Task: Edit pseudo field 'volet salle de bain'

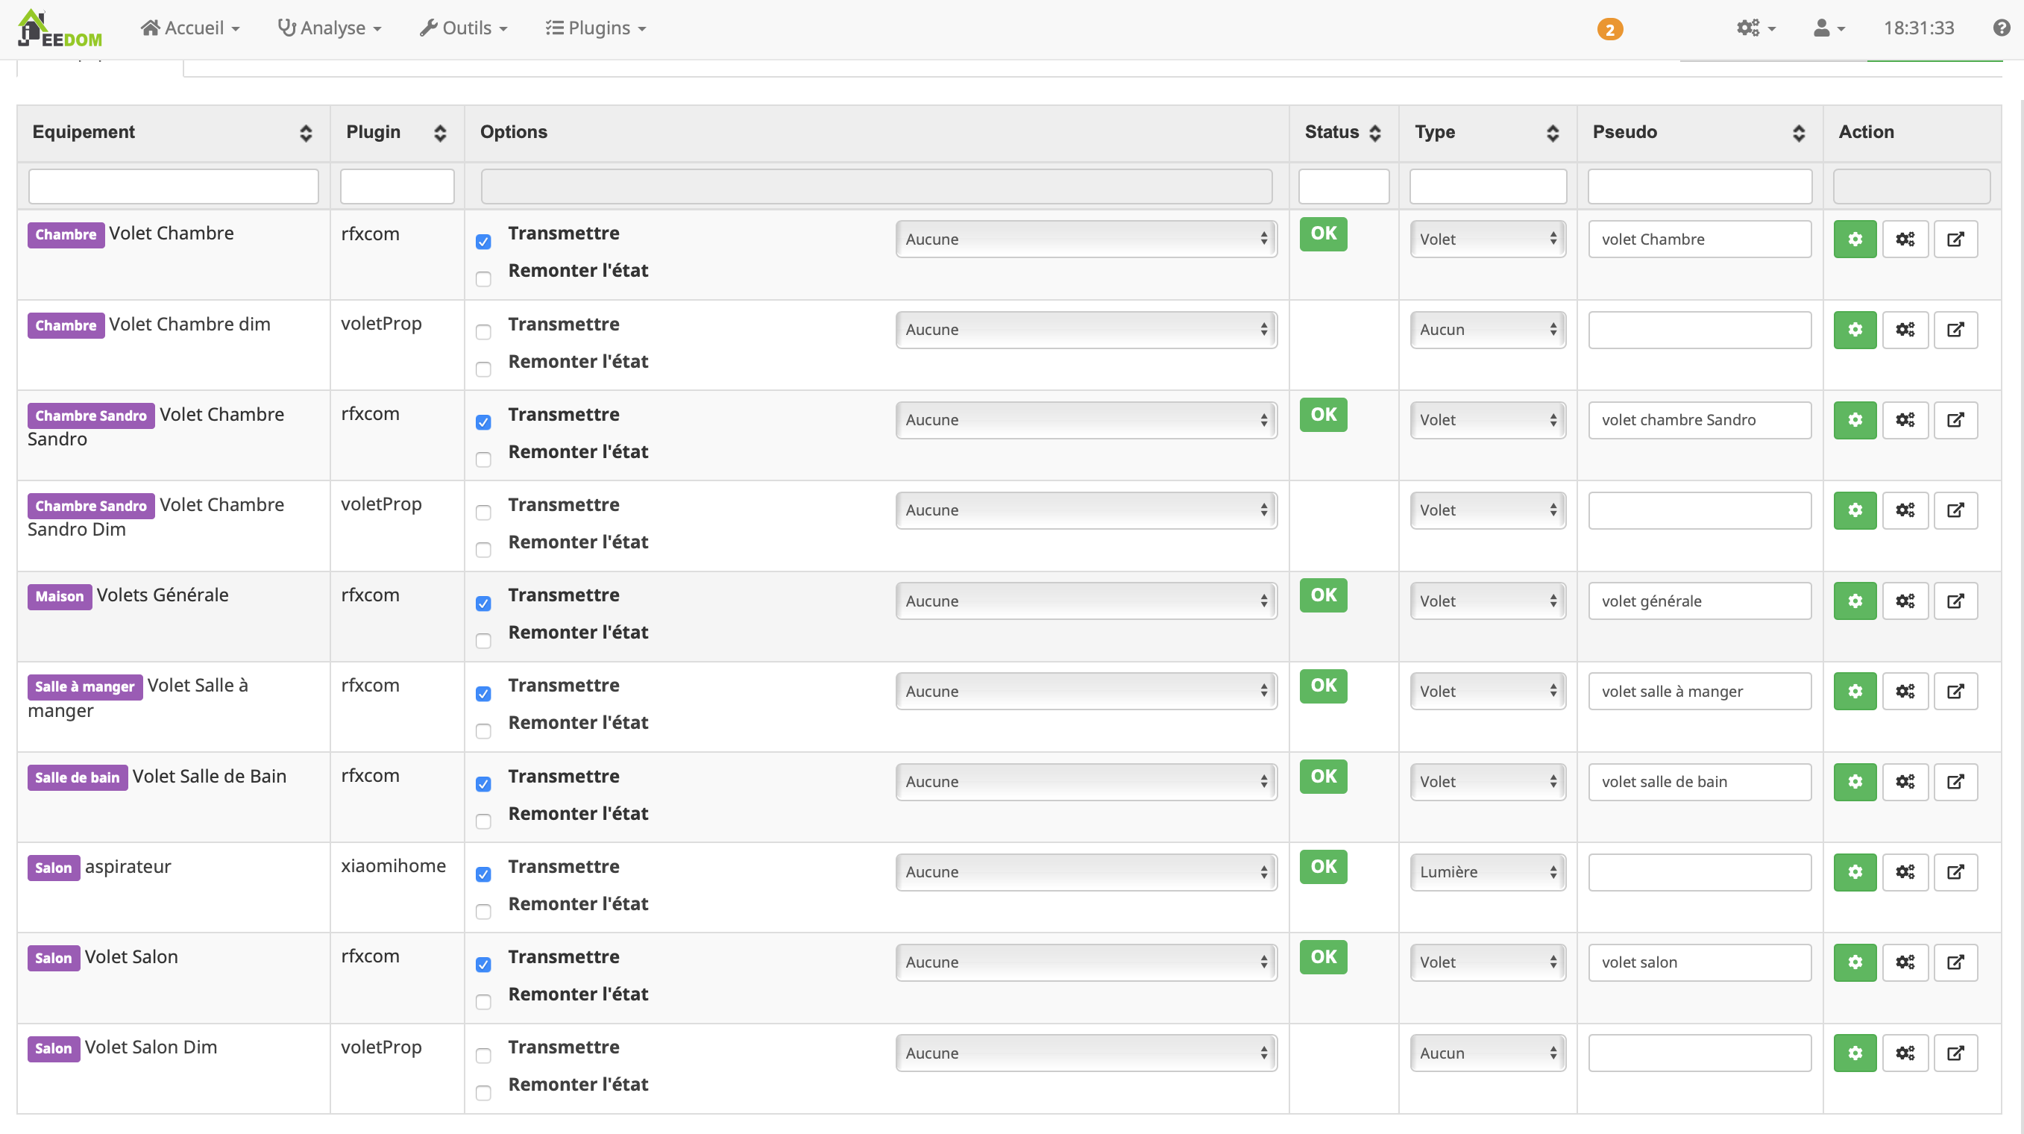Action: [x=1700, y=782]
